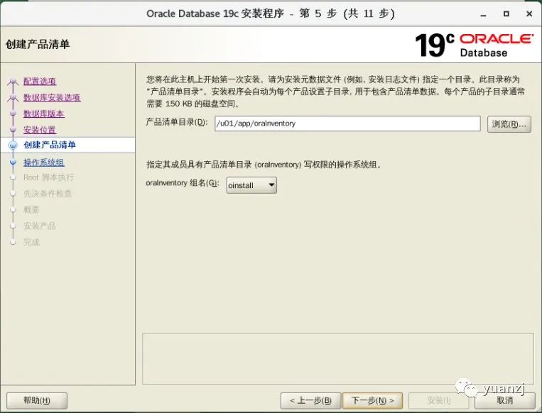Click the 操作系统组 step bullet icon
The width and height of the screenshot is (542, 413).
13,162
